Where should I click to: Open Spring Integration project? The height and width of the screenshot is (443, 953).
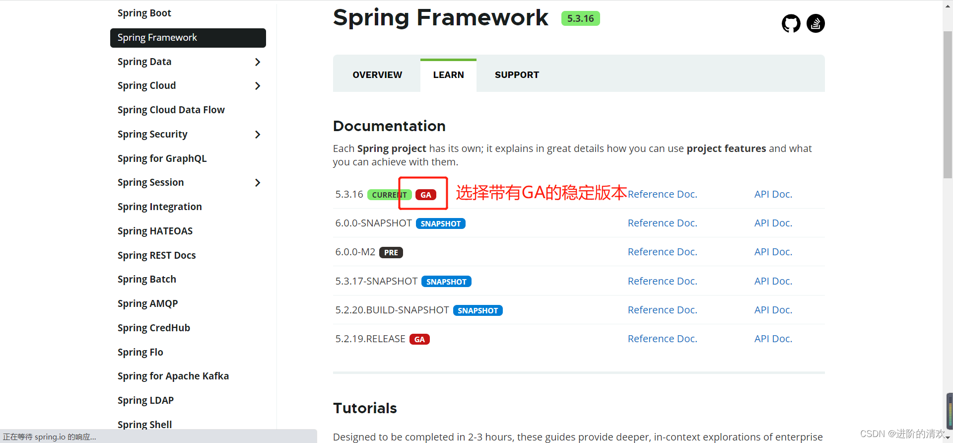tap(159, 207)
